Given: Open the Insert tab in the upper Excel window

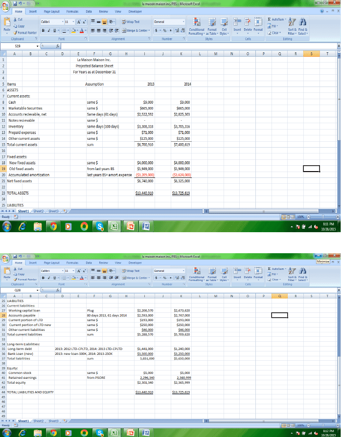Looking at the screenshot, I should (33, 11).
